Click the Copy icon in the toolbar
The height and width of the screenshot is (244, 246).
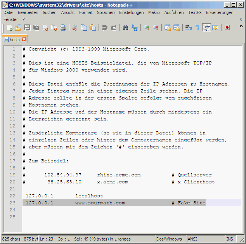tap(84, 28)
